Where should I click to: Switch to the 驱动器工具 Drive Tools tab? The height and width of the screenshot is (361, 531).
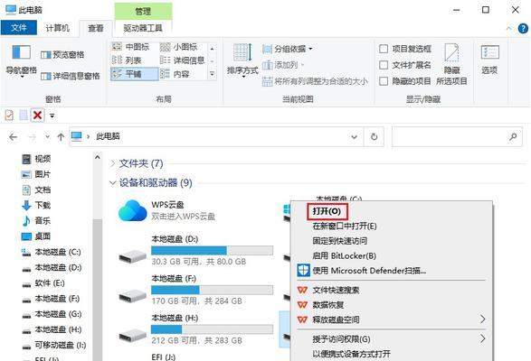tap(143, 28)
